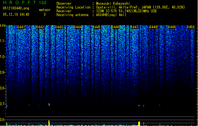This screenshot has width=198, height=126.
Task: Click the red meteor echo near 0447
Action: point(139,106)
